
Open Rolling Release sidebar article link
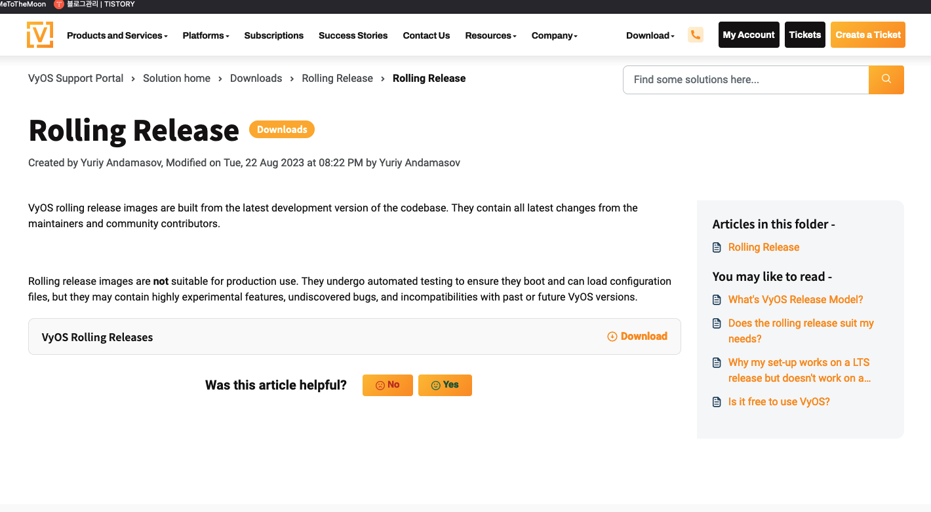[764, 247]
